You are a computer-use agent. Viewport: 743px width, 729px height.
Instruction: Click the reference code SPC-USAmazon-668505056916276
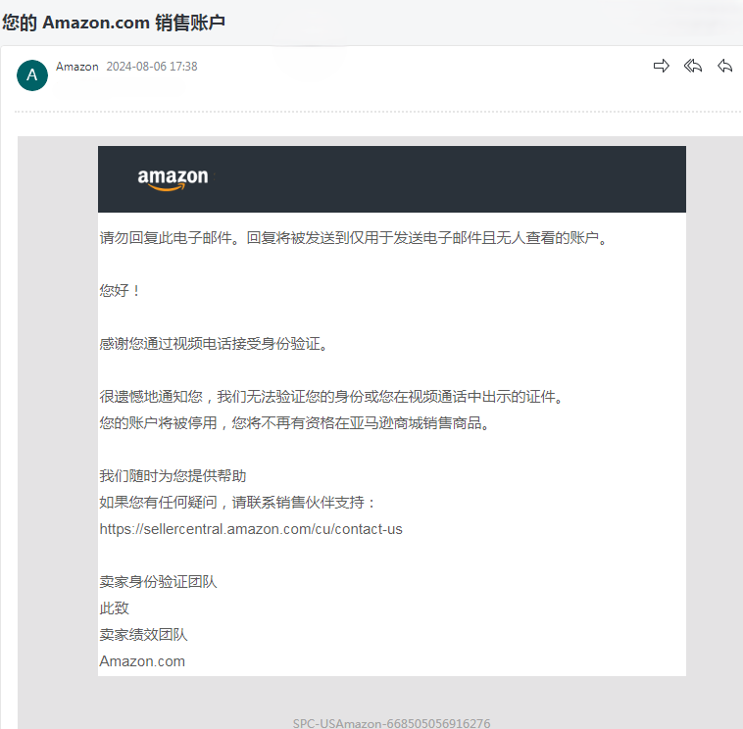coord(391,723)
